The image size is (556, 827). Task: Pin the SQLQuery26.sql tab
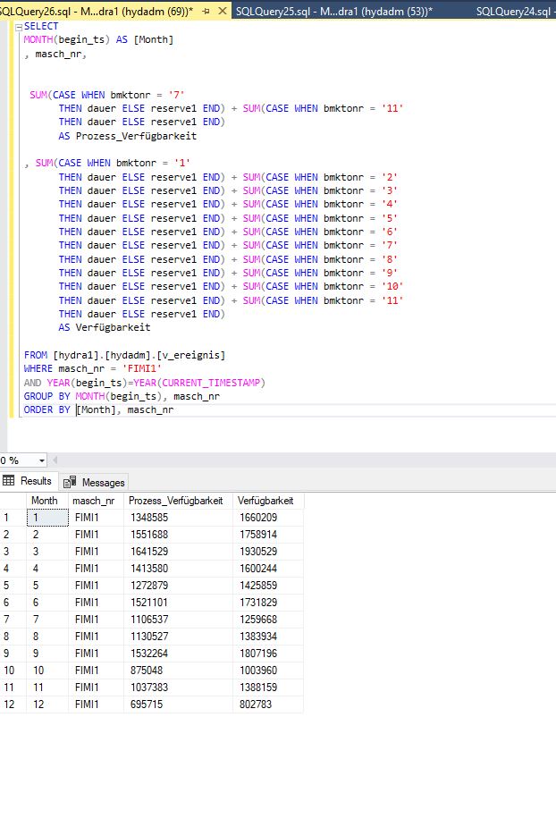pos(206,11)
